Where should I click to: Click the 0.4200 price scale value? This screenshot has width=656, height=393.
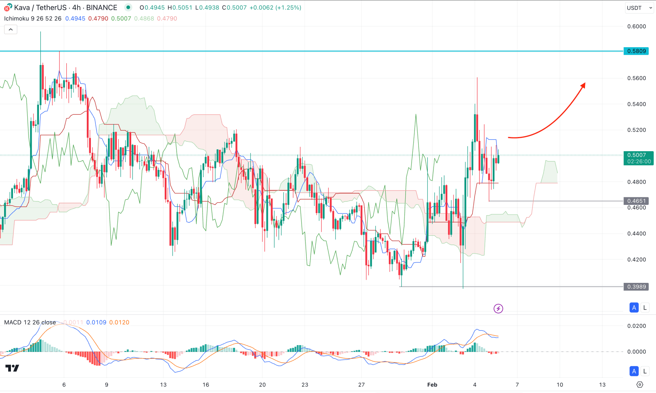click(637, 259)
